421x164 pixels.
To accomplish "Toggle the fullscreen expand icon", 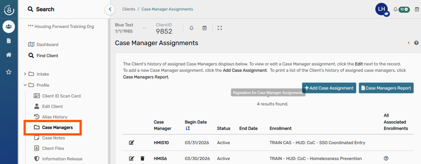I will click(220, 28).
